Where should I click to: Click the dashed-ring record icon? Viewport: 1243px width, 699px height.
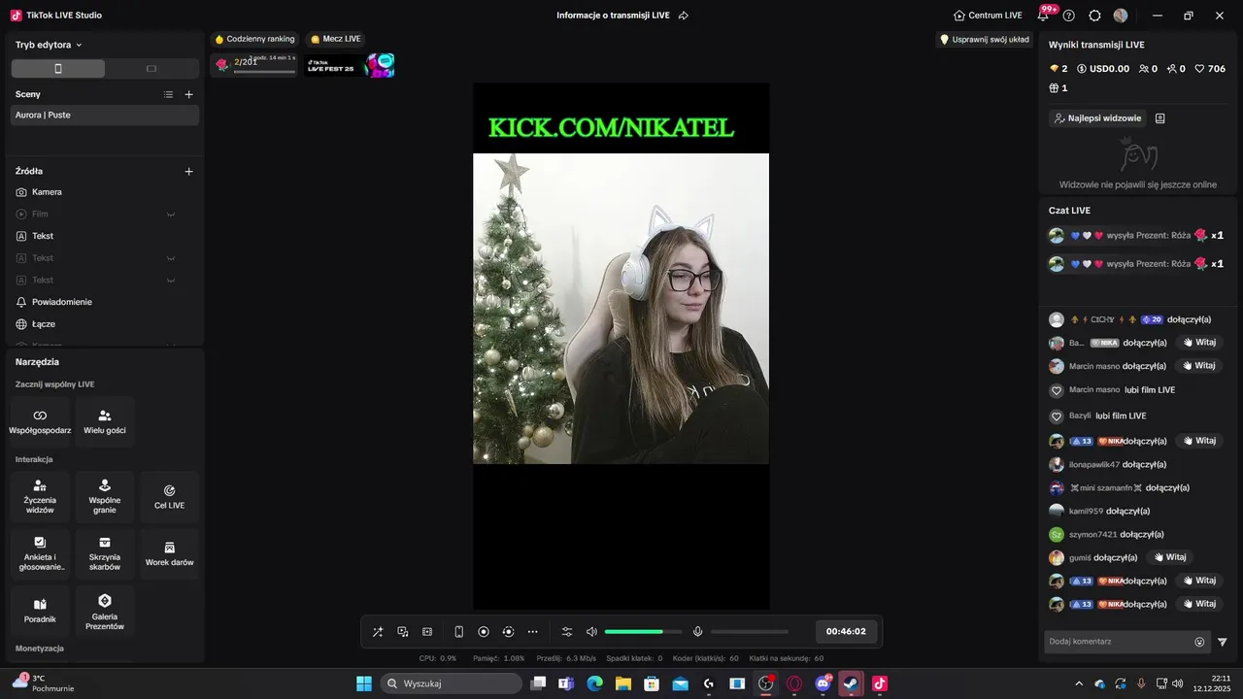(x=508, y=632)
